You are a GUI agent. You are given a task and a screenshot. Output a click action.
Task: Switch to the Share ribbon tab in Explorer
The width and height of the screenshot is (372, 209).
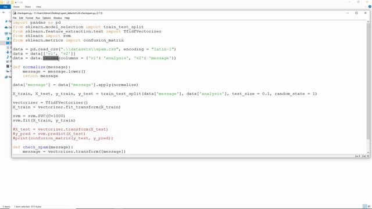[x=28, y=7]
